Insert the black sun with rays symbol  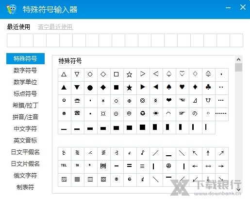[x=156, y=114]
